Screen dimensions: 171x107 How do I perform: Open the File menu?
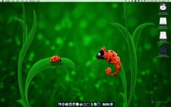click(x=13, y=1)
